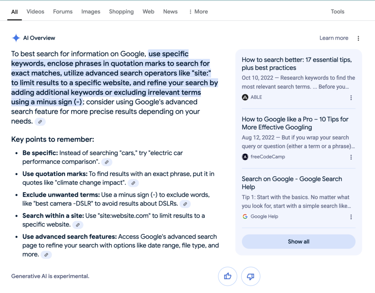Viewport: 375px width, 293px height.
Task: Click the Show all sources button
Action: pos(298,242)
